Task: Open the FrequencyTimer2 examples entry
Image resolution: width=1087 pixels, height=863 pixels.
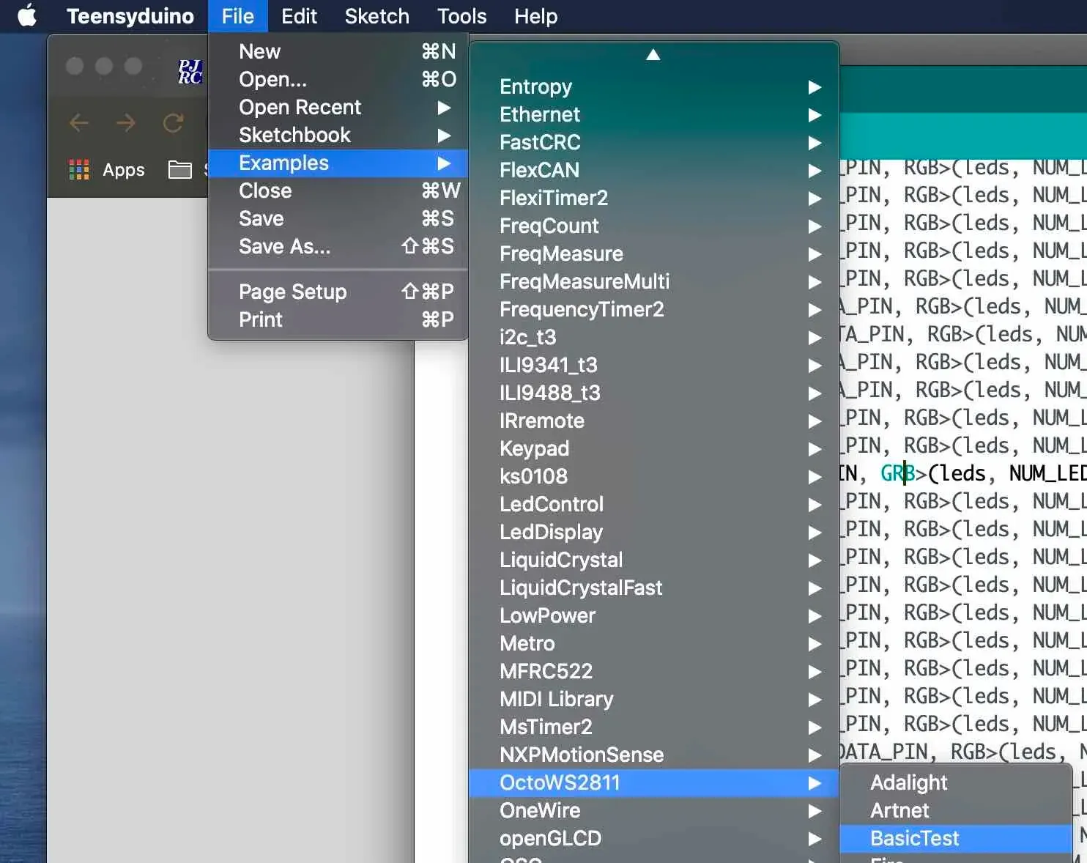Action: [653, 309]
